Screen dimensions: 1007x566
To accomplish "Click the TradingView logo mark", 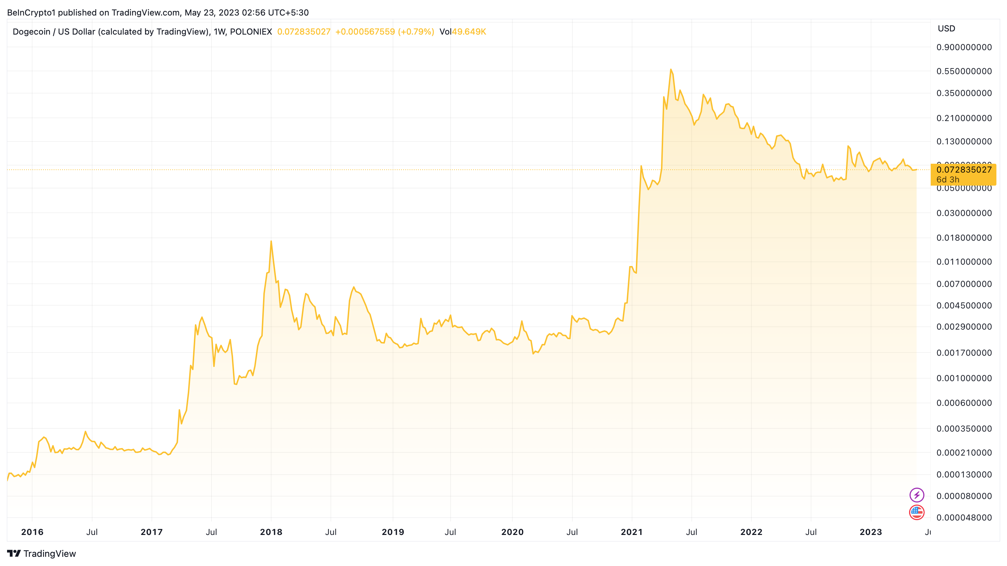I will 14,553.
